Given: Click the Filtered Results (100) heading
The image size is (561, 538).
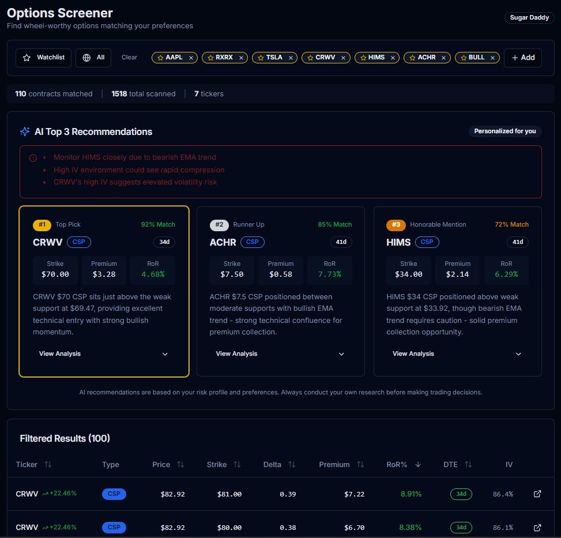Looking at the screenshot, I should (x=65, y=439).
